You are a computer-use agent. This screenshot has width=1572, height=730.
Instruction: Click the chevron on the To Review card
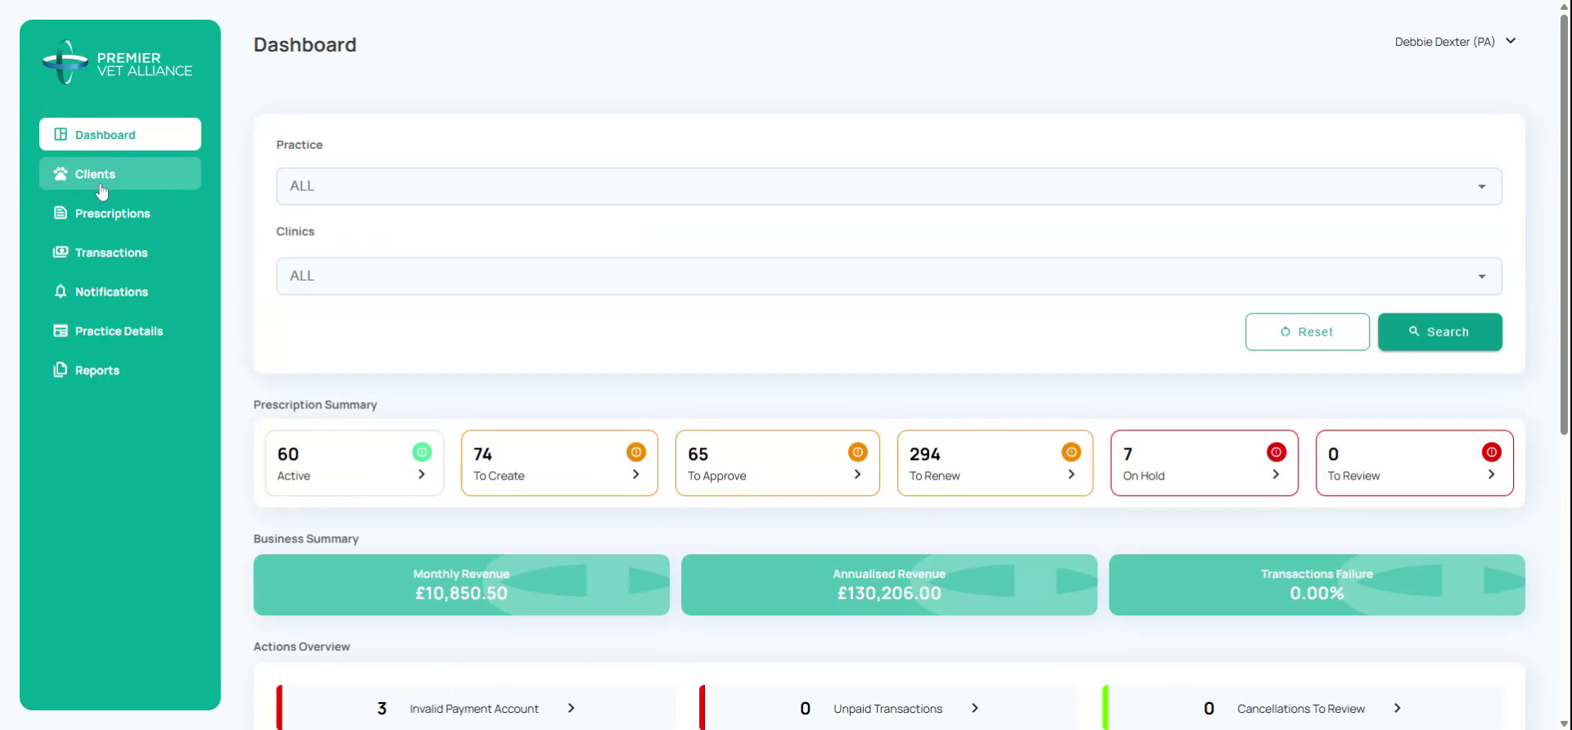pyautogui.click(x=1491, y=475)
